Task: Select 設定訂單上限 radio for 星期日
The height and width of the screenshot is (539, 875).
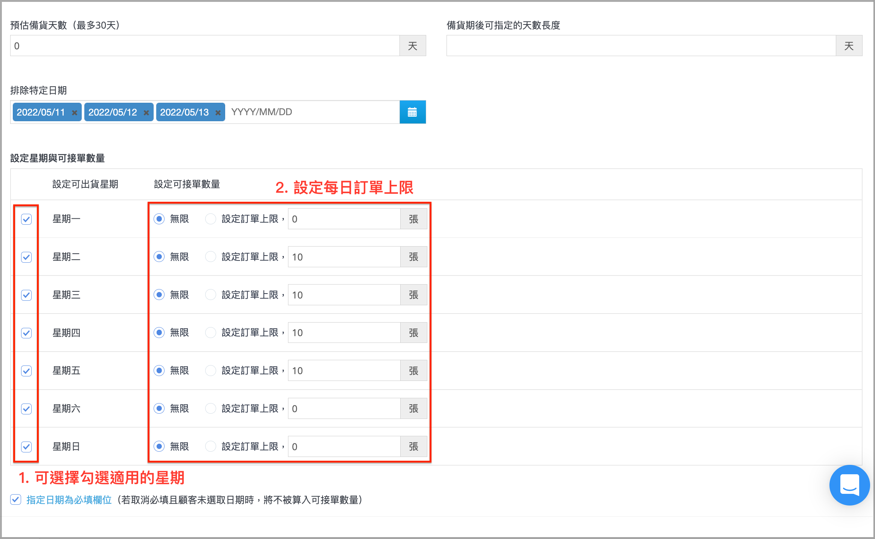Action: coord(210,446)
